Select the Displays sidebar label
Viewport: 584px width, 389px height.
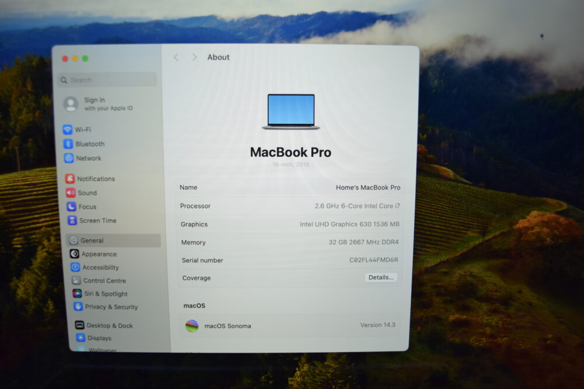click(x=99, y=338)
